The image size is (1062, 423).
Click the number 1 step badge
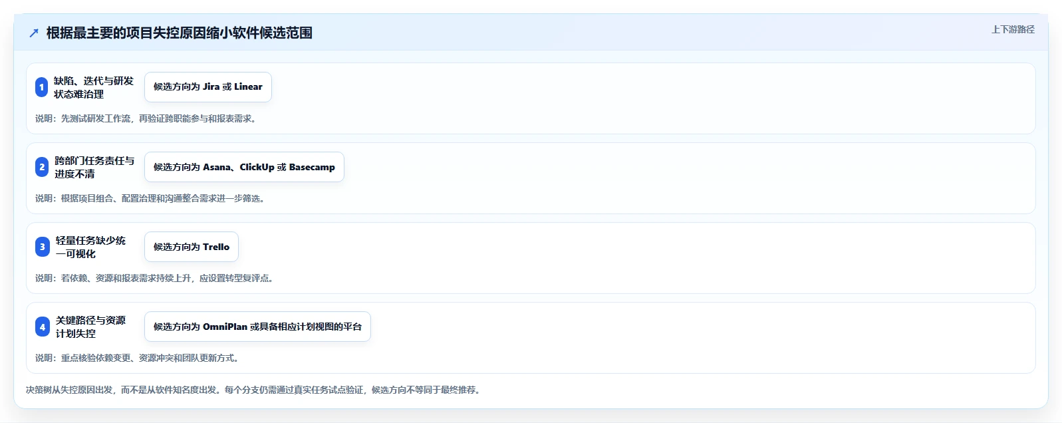42,87
